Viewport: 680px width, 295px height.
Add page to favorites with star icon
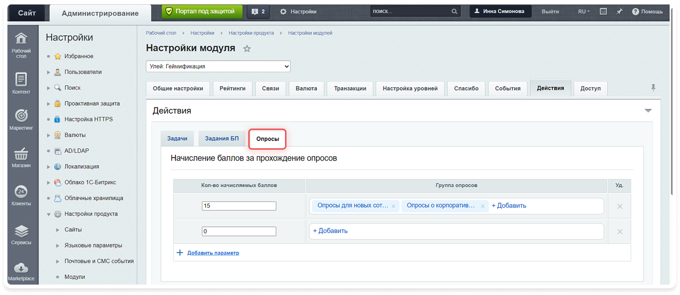point(247,48)
